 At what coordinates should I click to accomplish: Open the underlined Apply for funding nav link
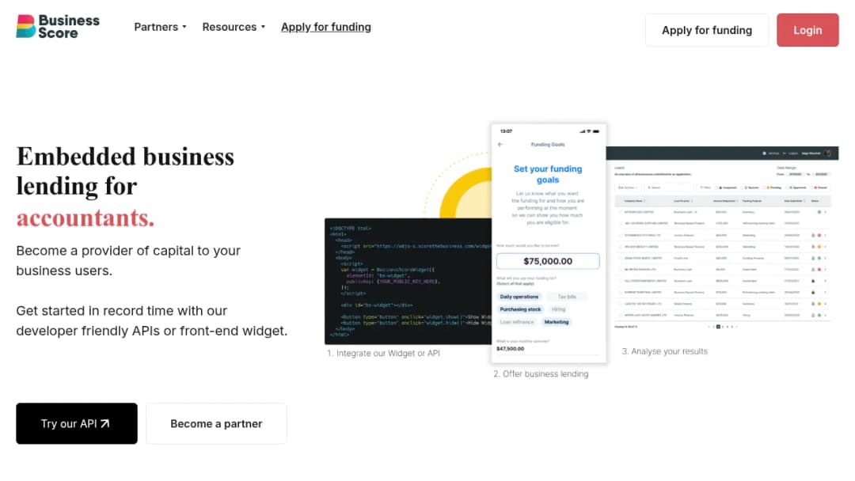click(x=326, y=27)
